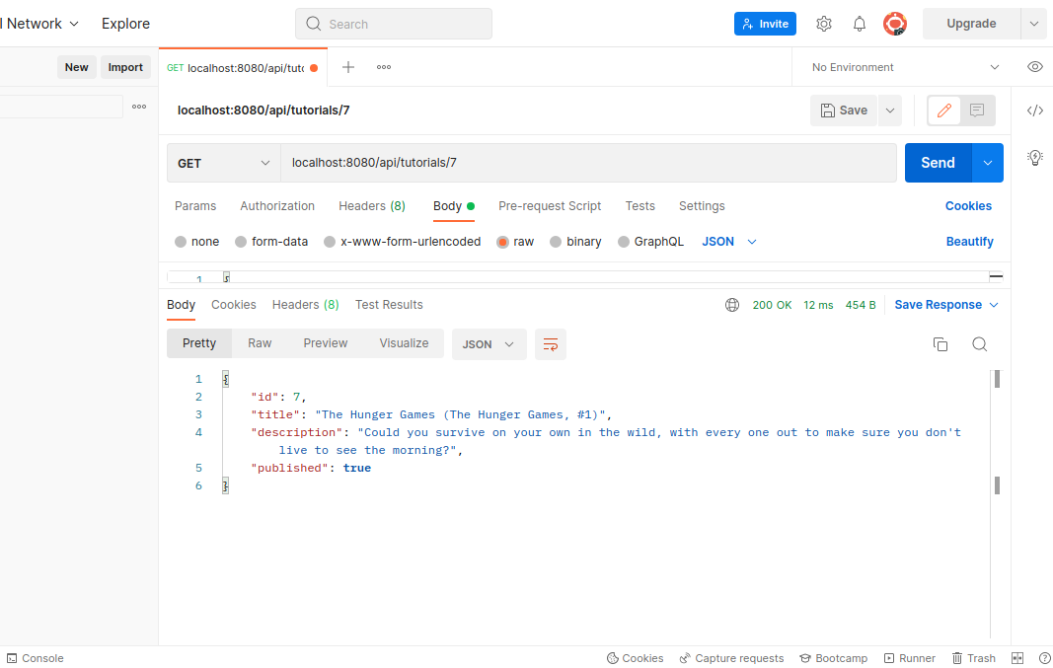The width and height of the screenshot is (1053, 668).
Task: Open the Pre-request Script tab
Action: [550, 206]
